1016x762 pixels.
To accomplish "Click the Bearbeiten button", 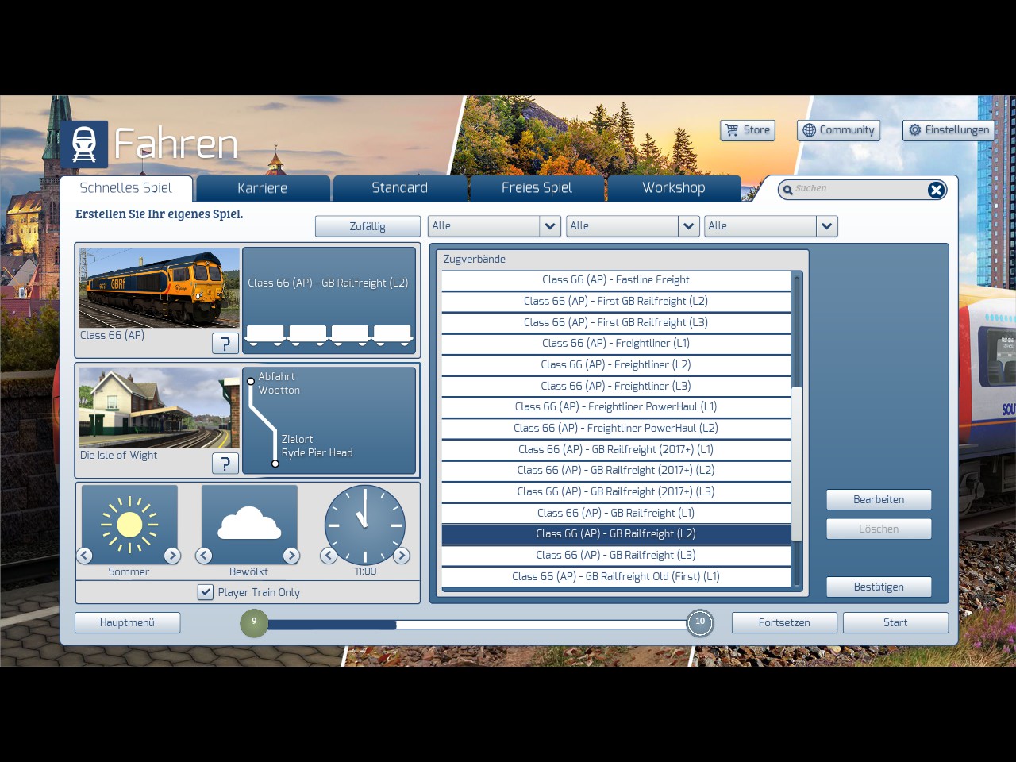I will tap(879, 499).
